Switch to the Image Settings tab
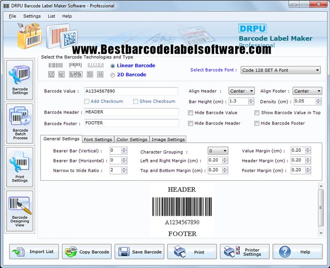This screenshot has height=268, width=330. coord(168,140)
